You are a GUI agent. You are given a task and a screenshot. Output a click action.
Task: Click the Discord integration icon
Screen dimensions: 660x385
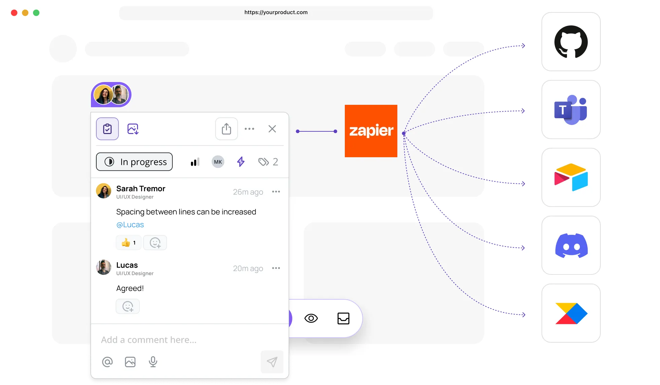coord(571,245)
